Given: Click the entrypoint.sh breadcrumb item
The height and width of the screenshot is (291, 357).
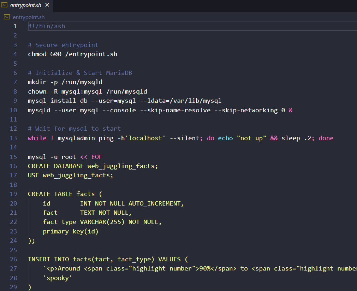Looking at the screenshot, I should pos(29,17).
